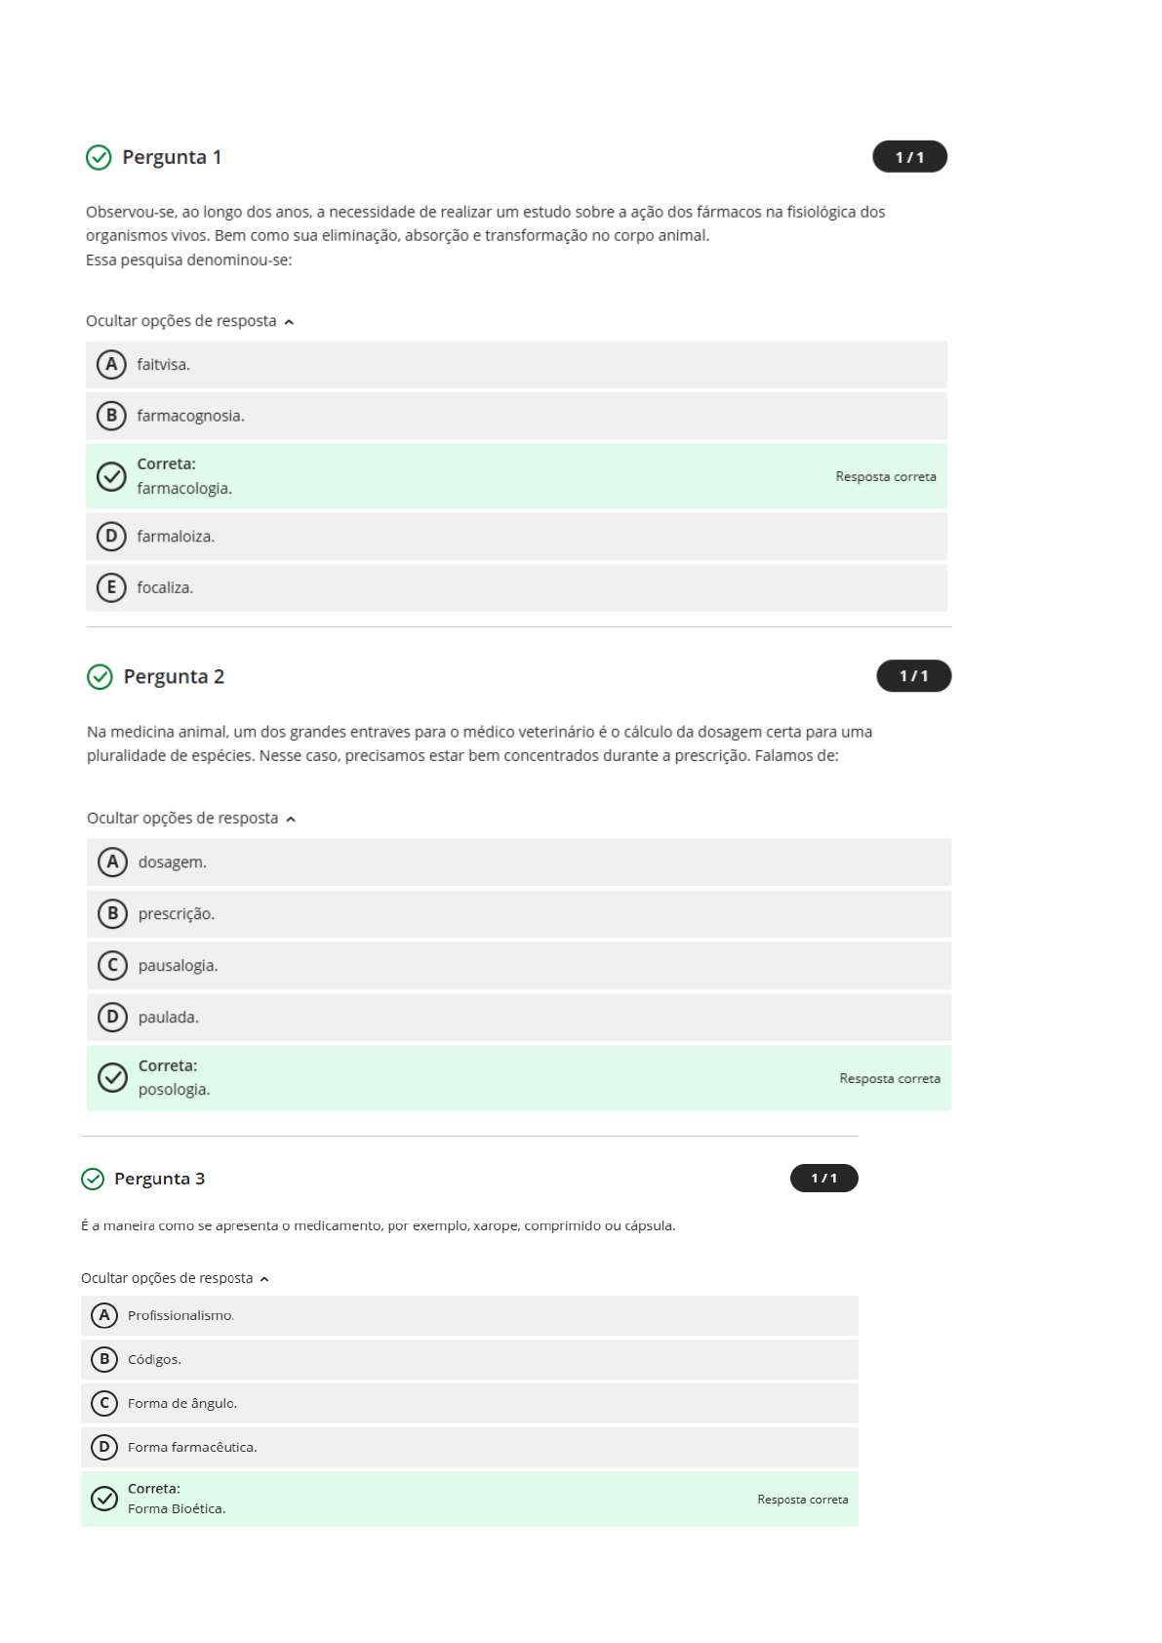The width and height of the screenshot is (1162, 1643).
Task: Pick option A dosagem
Action: tap(519, 862)
